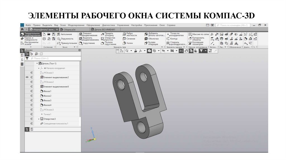
Task: Select Инструменты эскиза tool set
Action: tap(30, 43)
